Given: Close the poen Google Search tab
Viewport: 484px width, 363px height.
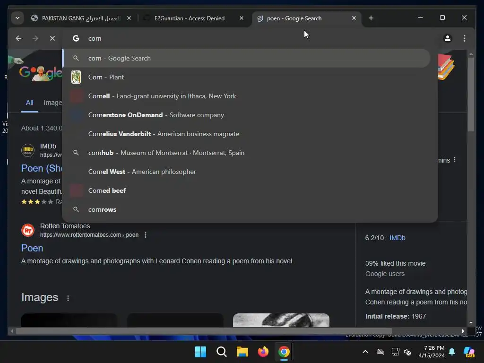Looking at the screenshot, I should click(354, 18).
